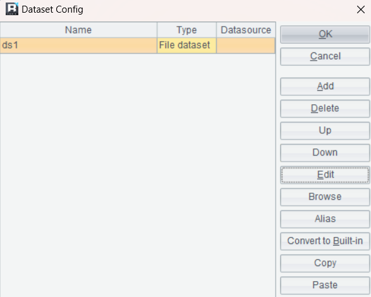Click the Cancel button

pos(325,56)
